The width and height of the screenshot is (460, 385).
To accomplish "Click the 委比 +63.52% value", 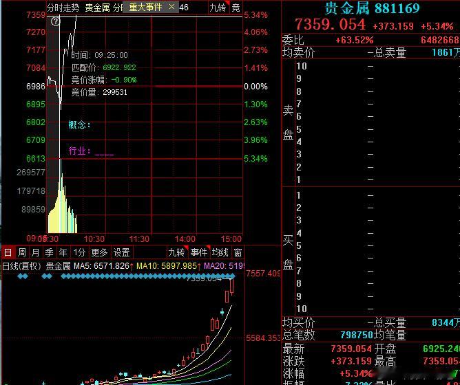I will point(355,40).
